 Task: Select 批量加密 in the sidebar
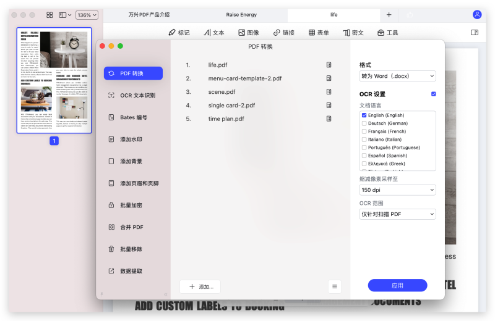[x=133, y=205]
